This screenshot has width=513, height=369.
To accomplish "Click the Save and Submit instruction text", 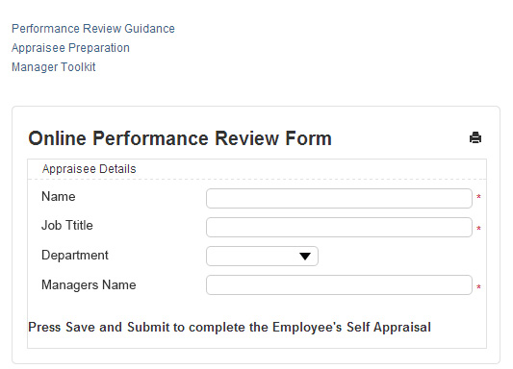I will pyautogui.click(x=229, y=328).
